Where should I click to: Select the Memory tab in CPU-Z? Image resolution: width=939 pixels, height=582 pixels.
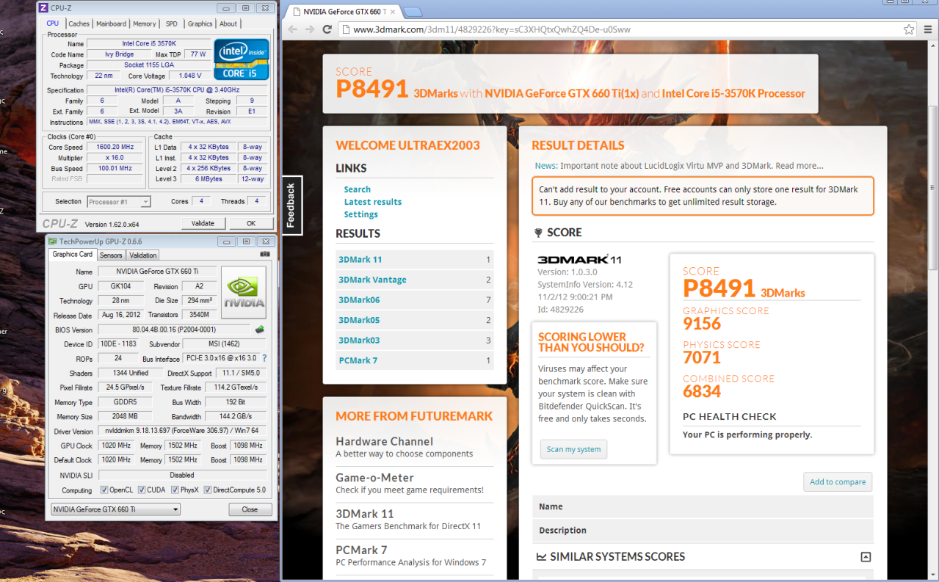pyautogui.click(x=145, y=23)
